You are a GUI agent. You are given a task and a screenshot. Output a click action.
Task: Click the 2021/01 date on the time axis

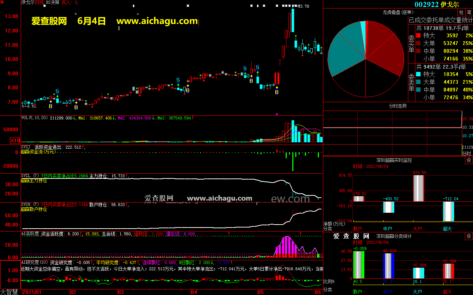pyautogui.click(x=33, y=292)
